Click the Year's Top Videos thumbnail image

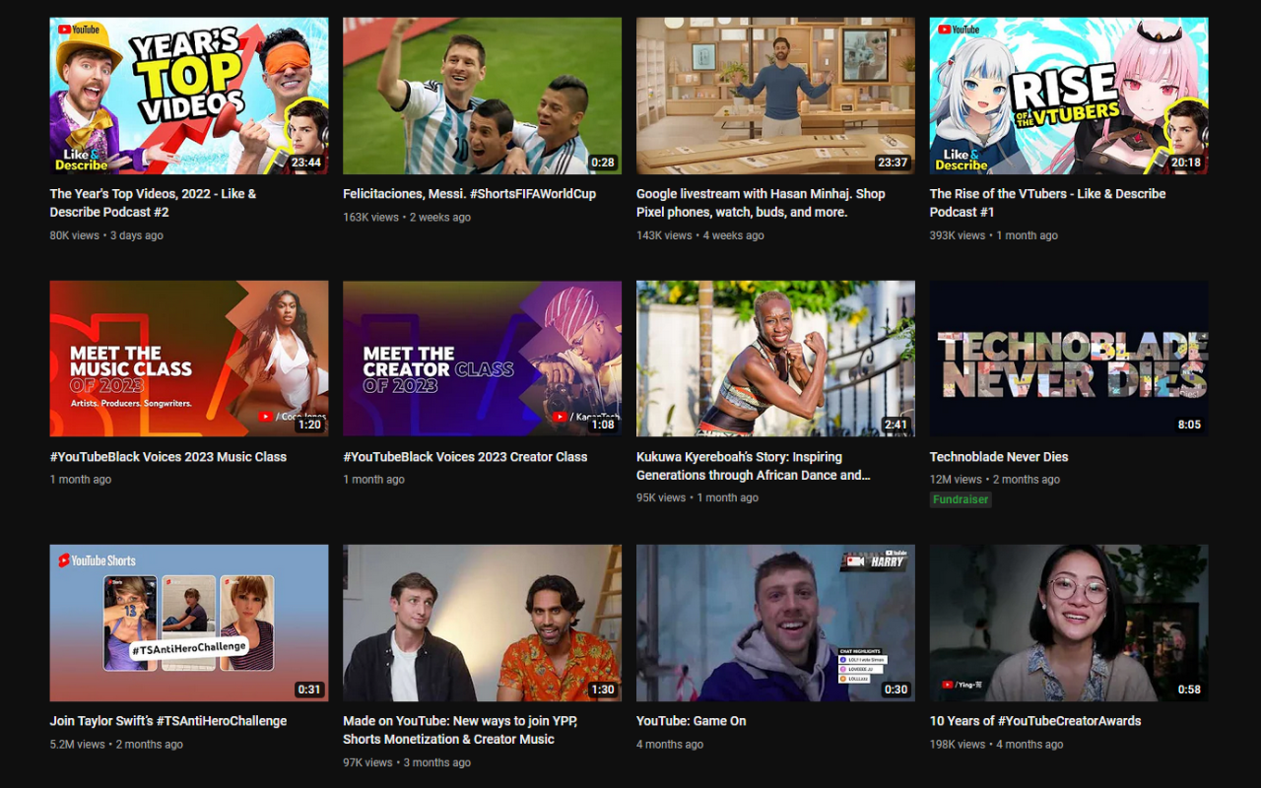[188, 96]
